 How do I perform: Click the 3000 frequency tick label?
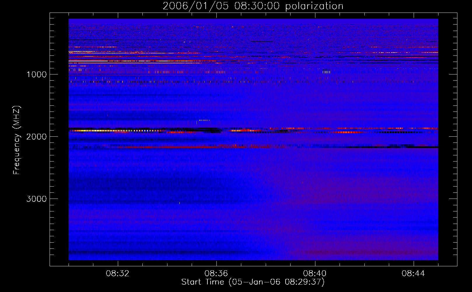(36, 199)
